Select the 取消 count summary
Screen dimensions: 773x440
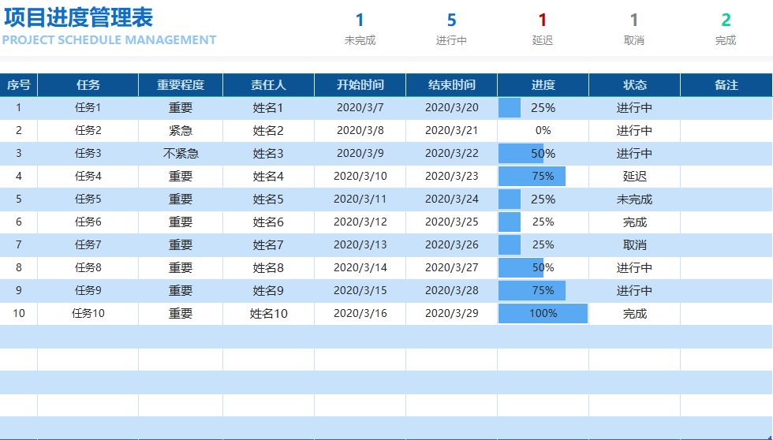coord(634,29)
